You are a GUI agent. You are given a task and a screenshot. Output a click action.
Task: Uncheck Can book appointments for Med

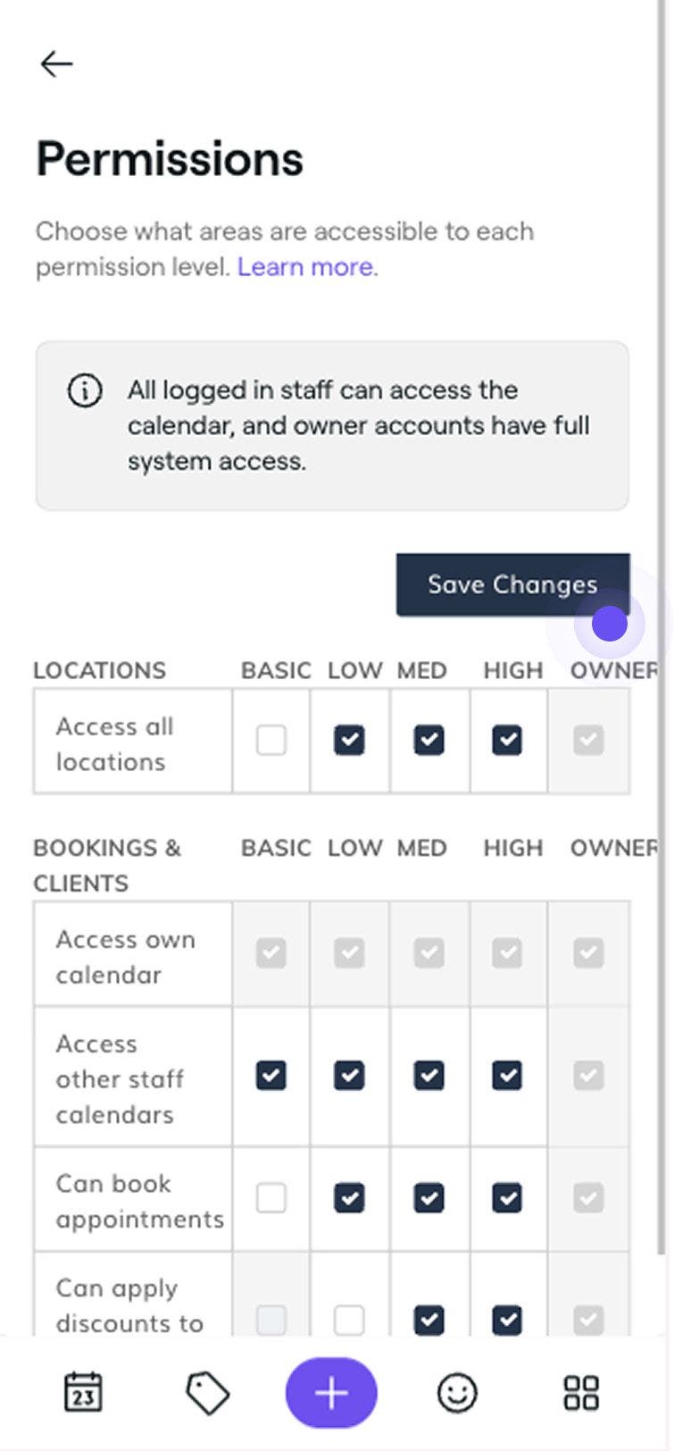pyautogui.click(x=429, y=1198)
